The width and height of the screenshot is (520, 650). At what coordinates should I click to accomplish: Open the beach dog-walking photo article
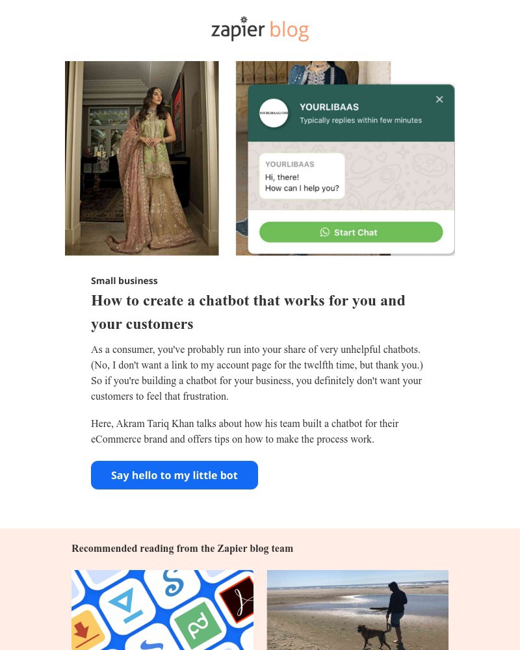357,610
